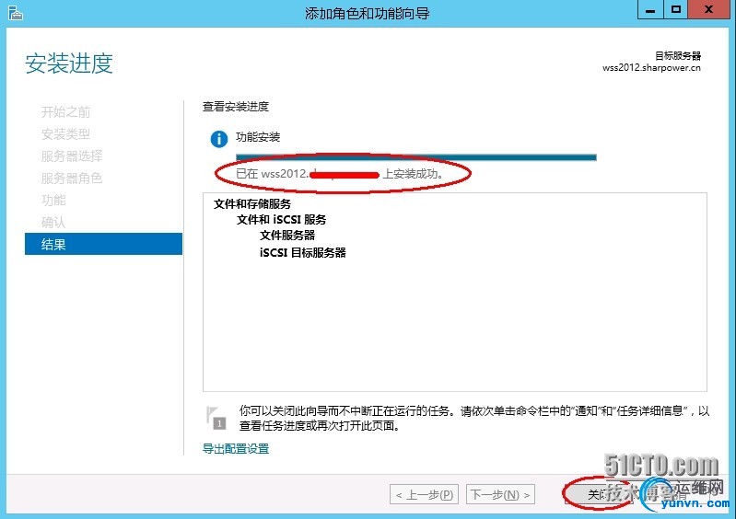
Task: Minimize the wizard window
Action: tap(650, 9)
